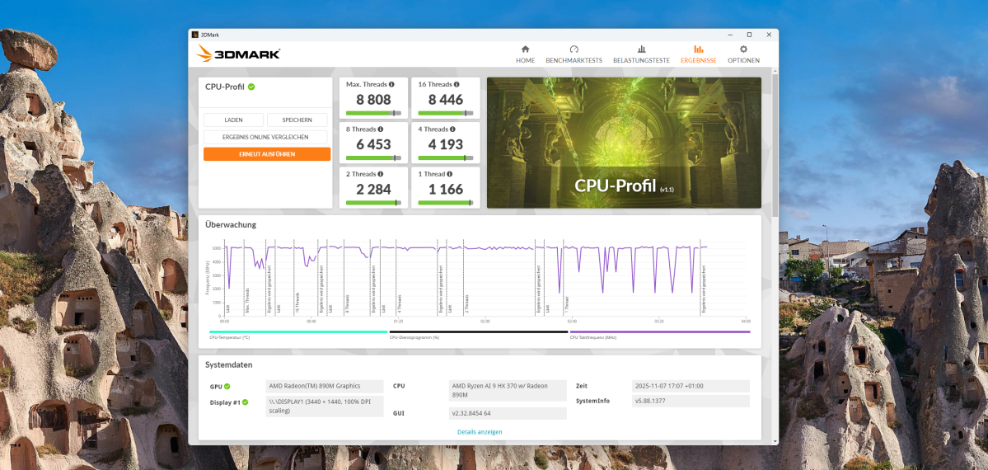Click the 16 Threads score bar
Screen dimensions: 988x470
[446, 113]
